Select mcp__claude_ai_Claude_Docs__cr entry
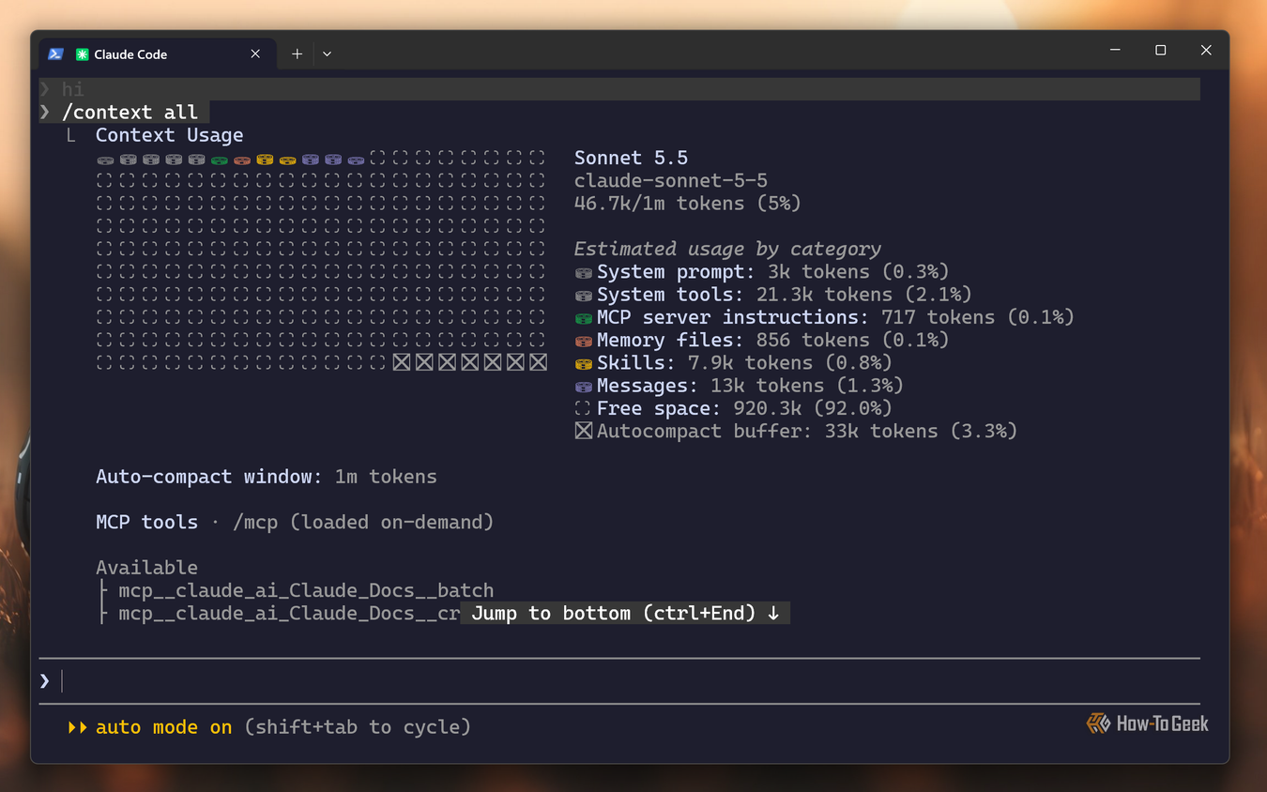Viewport: 1267px width, 792px height. tap(289, 613)
